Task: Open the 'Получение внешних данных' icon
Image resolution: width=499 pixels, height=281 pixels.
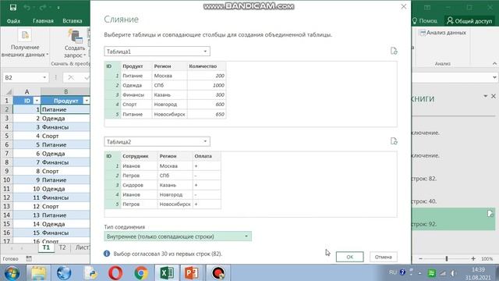Action: (x=25, y=35)
